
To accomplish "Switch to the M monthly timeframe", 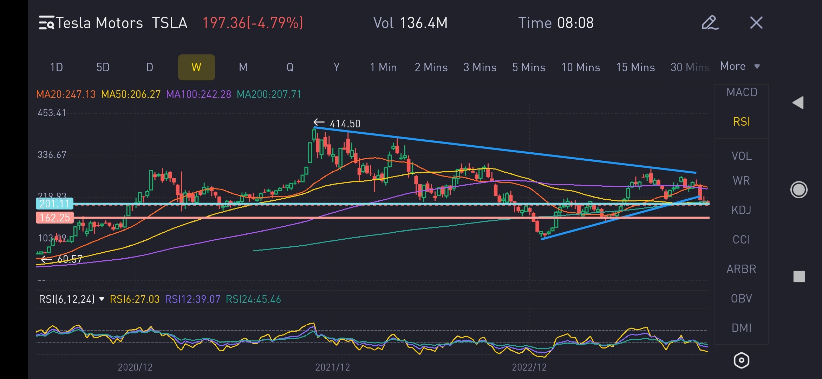I will (243, 67).
